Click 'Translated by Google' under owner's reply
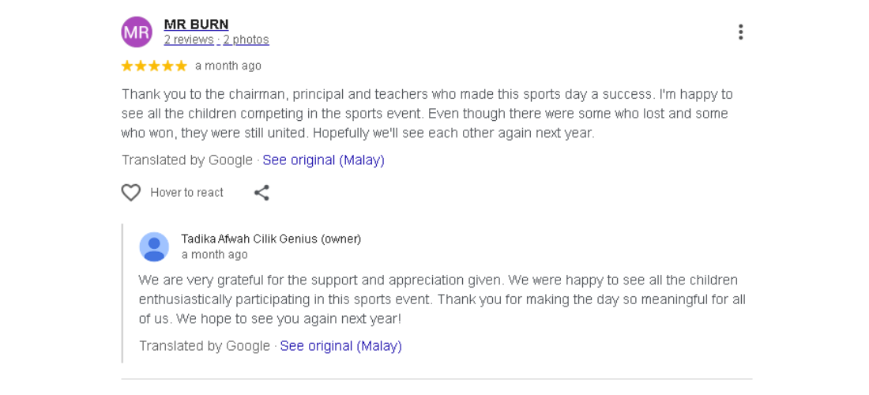 click(x=205, y=345)
